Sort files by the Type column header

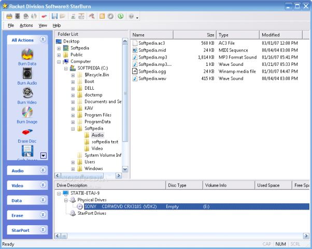coord(238,35)
